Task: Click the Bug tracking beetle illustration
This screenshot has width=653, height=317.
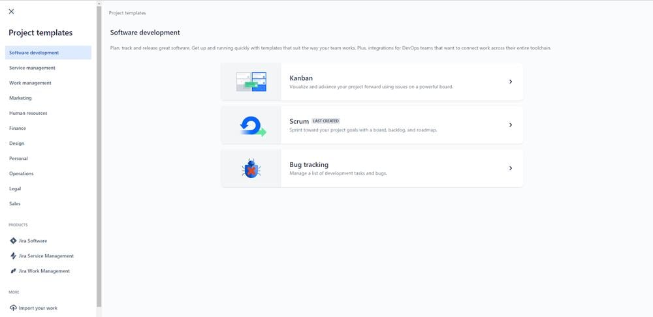Action: pos(251,168)
